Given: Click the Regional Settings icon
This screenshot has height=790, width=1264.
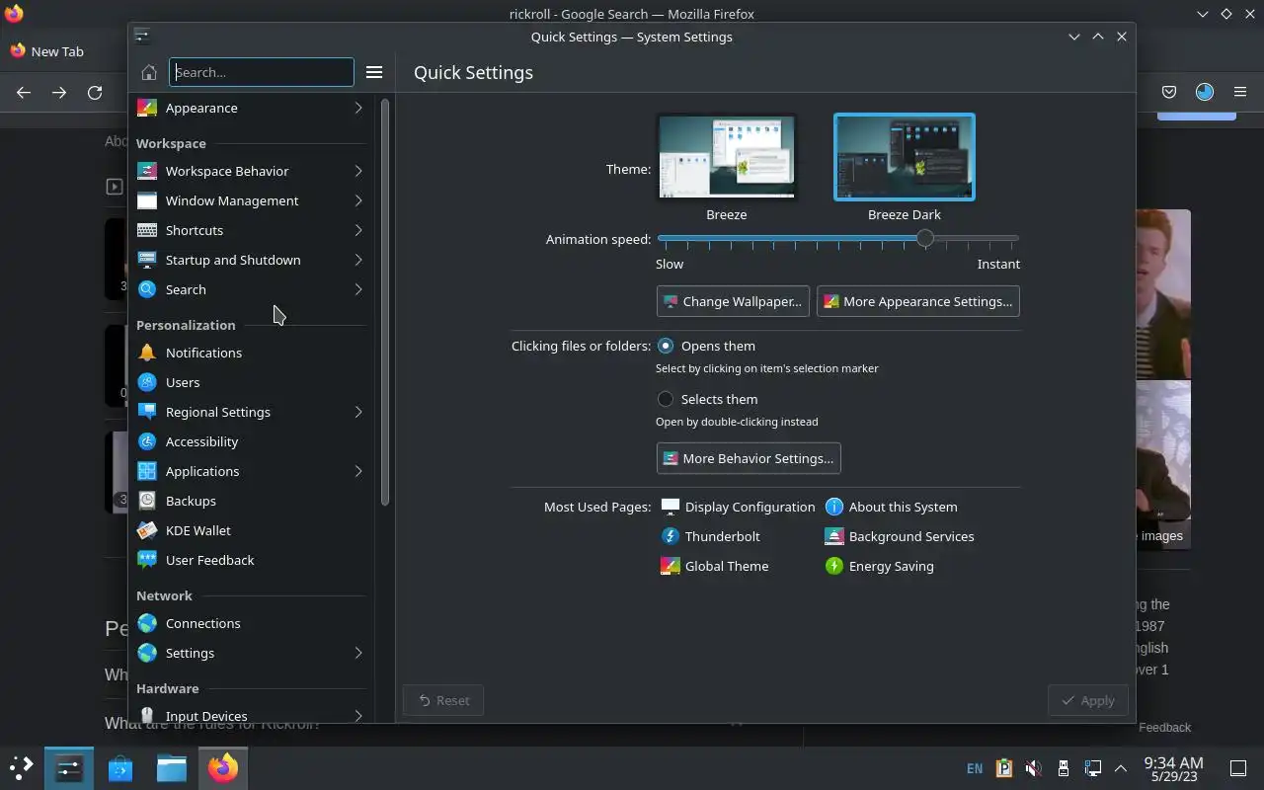Looking at the screenshot, I should click(x=146, y=412).
